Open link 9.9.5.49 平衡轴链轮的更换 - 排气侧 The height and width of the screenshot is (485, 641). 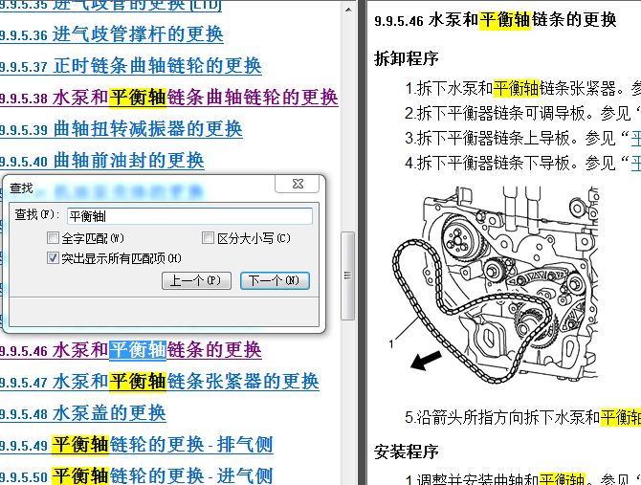click(137, 445)
